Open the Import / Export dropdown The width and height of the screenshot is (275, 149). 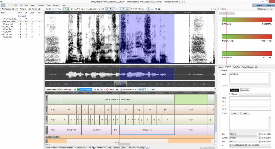(128, 89)
